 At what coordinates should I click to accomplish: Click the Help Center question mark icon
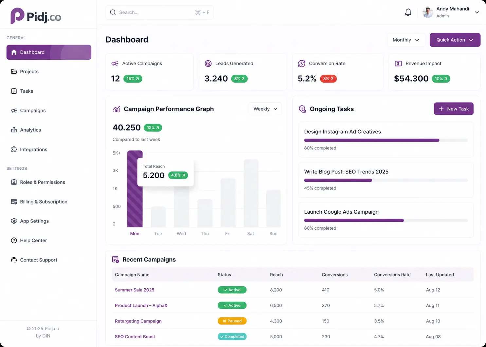(14, 241)
